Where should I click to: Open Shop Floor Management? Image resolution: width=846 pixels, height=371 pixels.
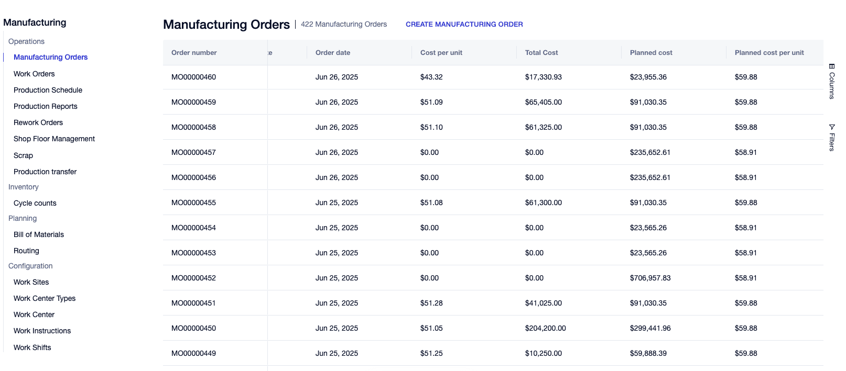coord(54,139)
